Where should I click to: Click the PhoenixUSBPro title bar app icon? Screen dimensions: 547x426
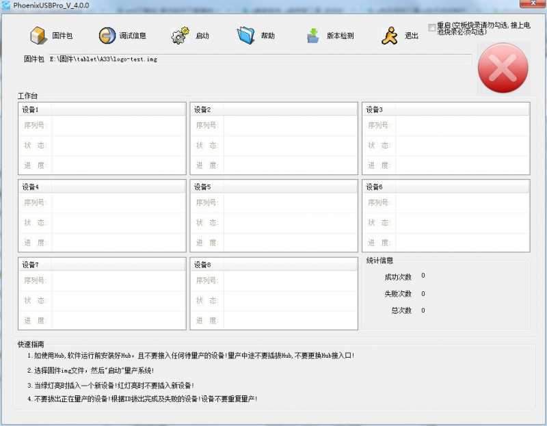[6, 5]
